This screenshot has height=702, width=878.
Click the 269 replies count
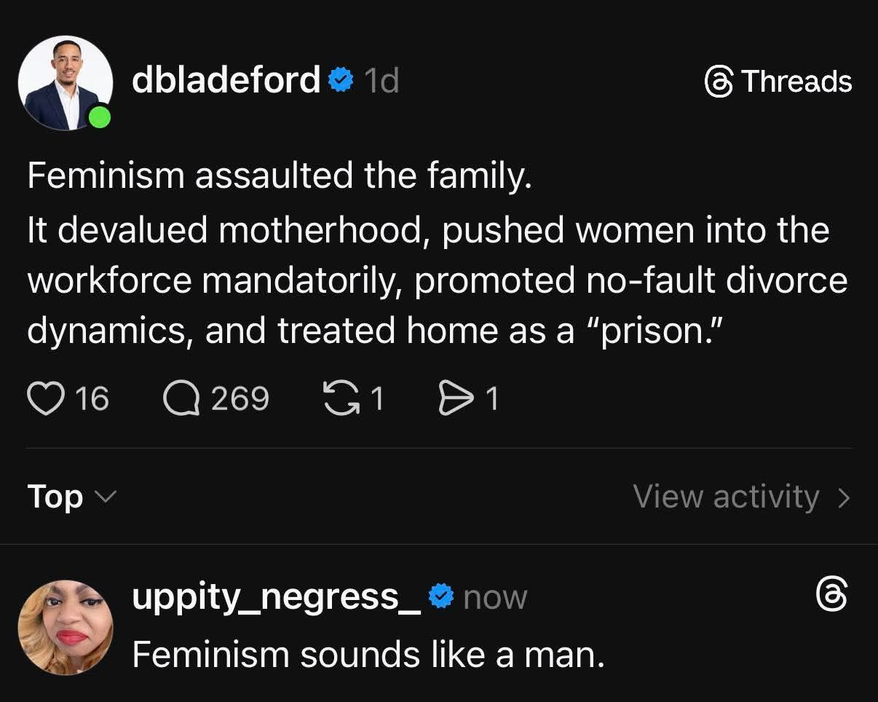240,399
